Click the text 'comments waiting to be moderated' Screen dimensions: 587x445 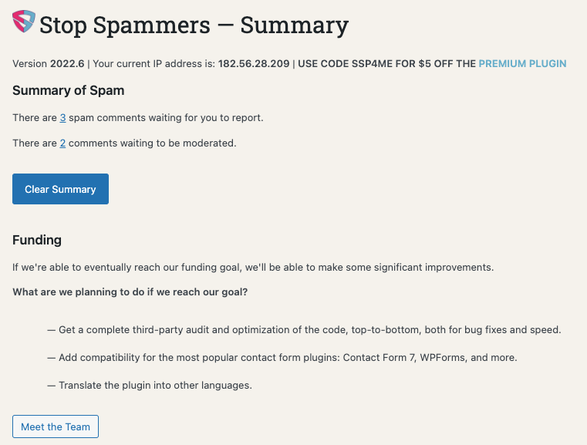[x=151, y=143]
